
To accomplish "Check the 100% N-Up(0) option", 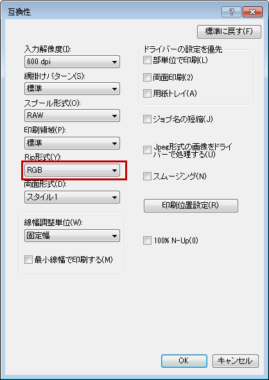I will pos(147,241).
